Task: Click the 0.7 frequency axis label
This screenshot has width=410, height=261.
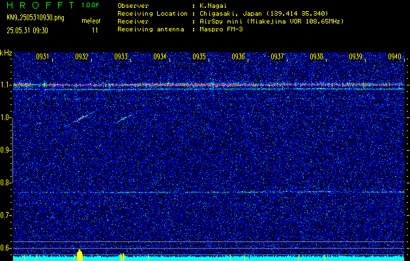Action: tap(5, 215)
